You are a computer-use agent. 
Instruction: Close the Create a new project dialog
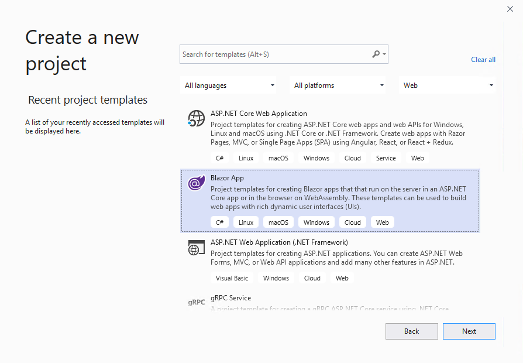pos(510,9)
